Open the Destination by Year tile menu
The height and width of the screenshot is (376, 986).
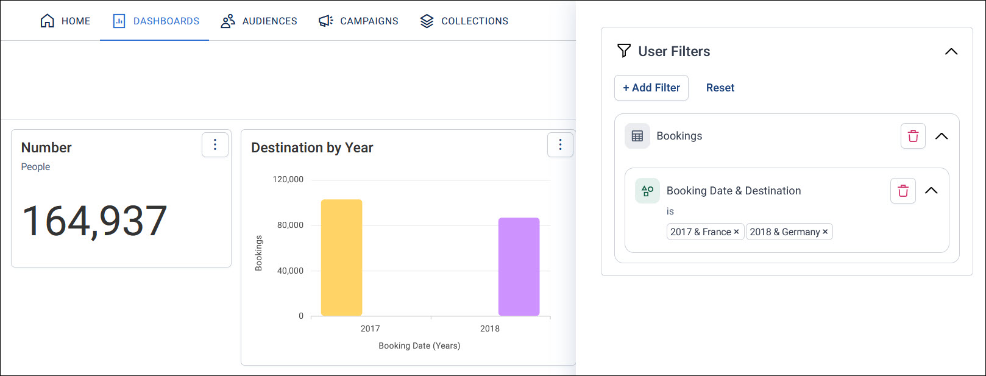[x=561, y=144]
